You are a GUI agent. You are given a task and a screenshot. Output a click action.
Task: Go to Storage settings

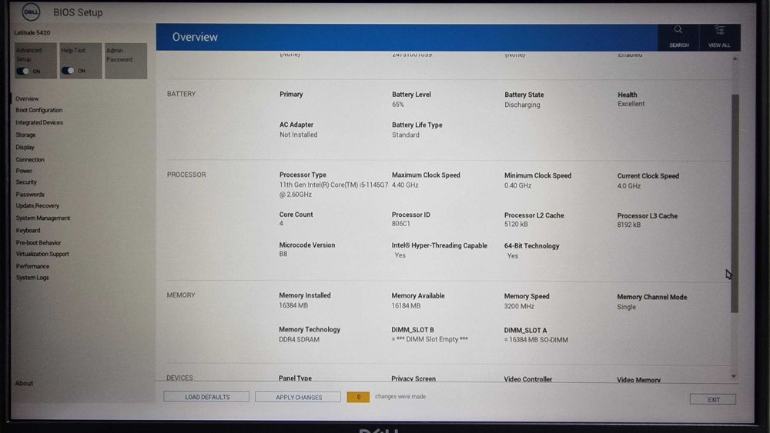pyautogui.click(x=25, y=135)
